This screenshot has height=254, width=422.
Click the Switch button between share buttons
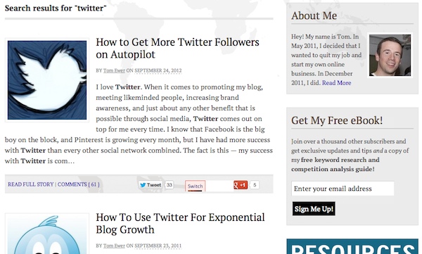point(195,186)
